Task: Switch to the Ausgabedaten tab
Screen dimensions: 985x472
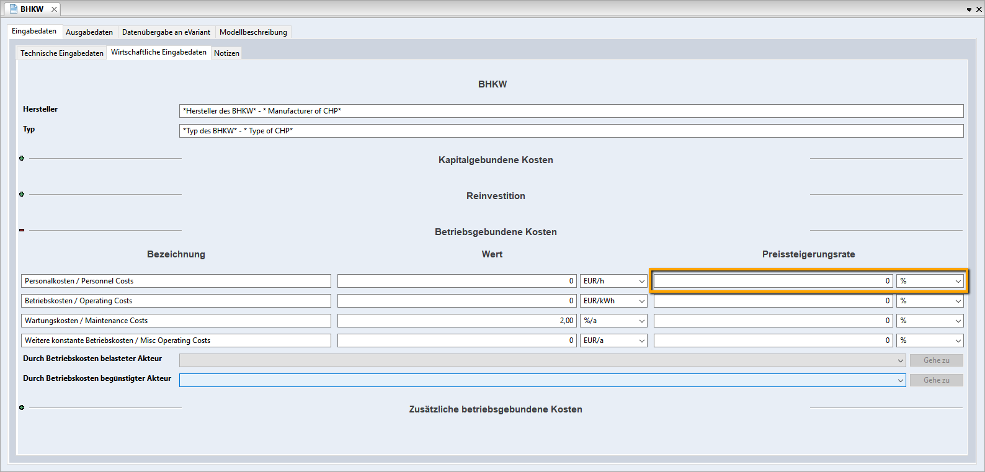Action: (89, 32)
